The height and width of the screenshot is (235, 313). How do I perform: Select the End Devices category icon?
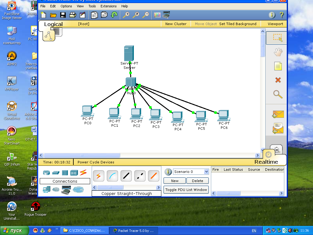46,189
